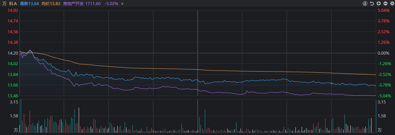Select the 均价13.83 average price label
The height and width of the screenshot is (135, 395).
click(x=51, y=3)
